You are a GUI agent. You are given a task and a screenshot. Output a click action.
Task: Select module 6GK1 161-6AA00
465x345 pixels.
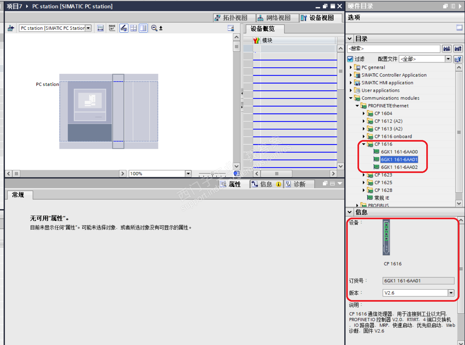pos(399,152)
